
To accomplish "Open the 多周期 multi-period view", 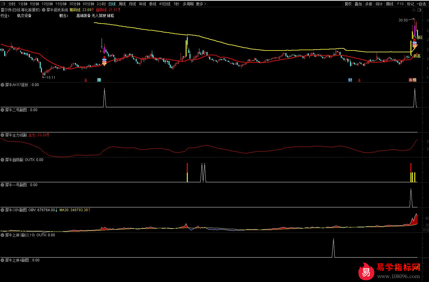I will tap(188, 4).
